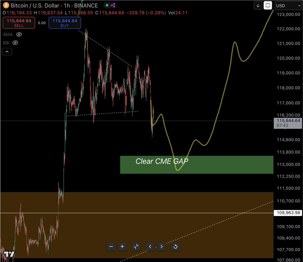303x262 pixels.
Task: Click the 4MA indicator name
Action: [x=8, y=35]
